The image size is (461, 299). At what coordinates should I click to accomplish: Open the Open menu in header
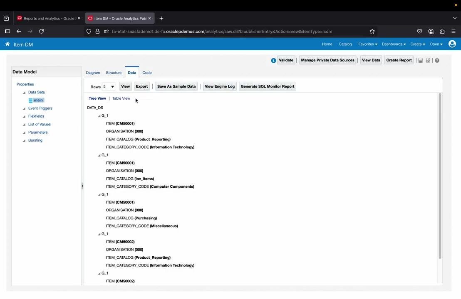click(436, 44)
